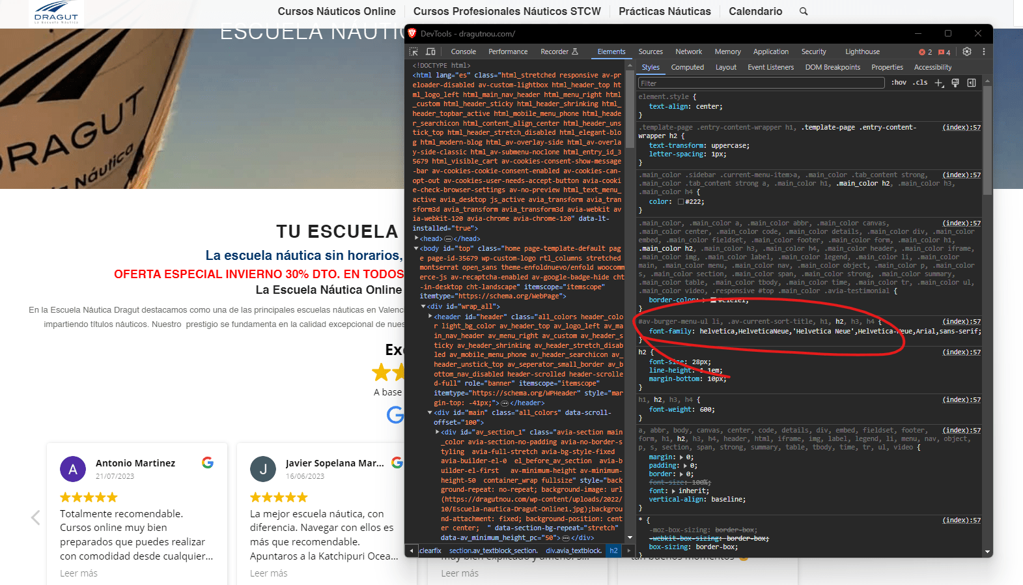1023x585 pixels.
Task: Open the Event Listeners subtab
Action: [770, 67]
